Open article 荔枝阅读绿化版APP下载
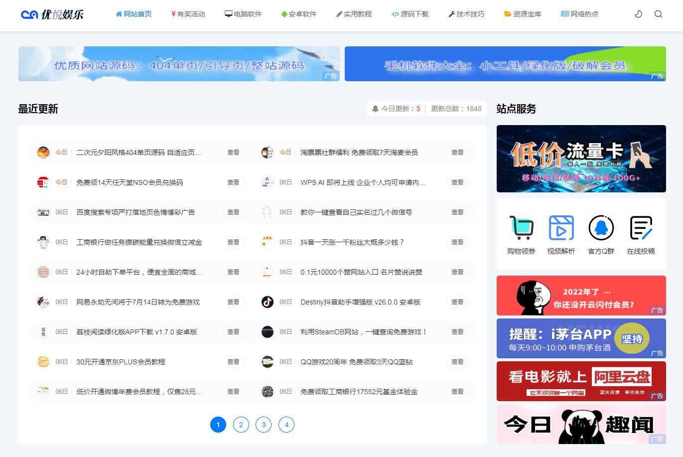This screenshot has width=683, height=457. point(137,332)
